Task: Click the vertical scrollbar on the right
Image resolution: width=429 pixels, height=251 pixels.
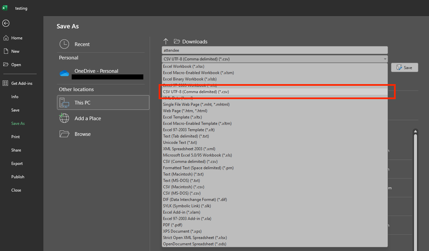Action: tap(415, 187)
